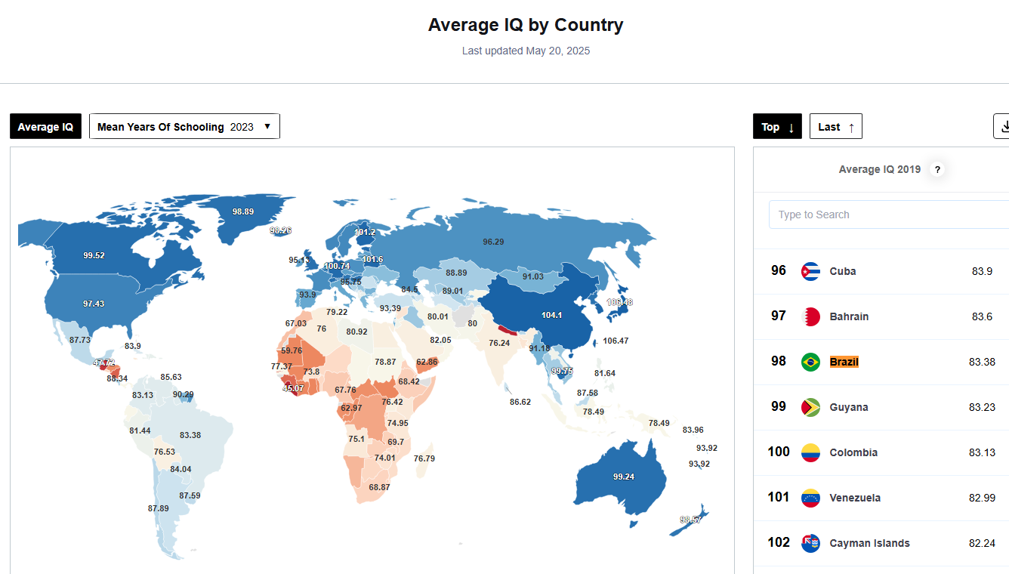Click Greenland's 98.89 label on map
This screenshot has width=1009, height=574.
coord(243,211)
